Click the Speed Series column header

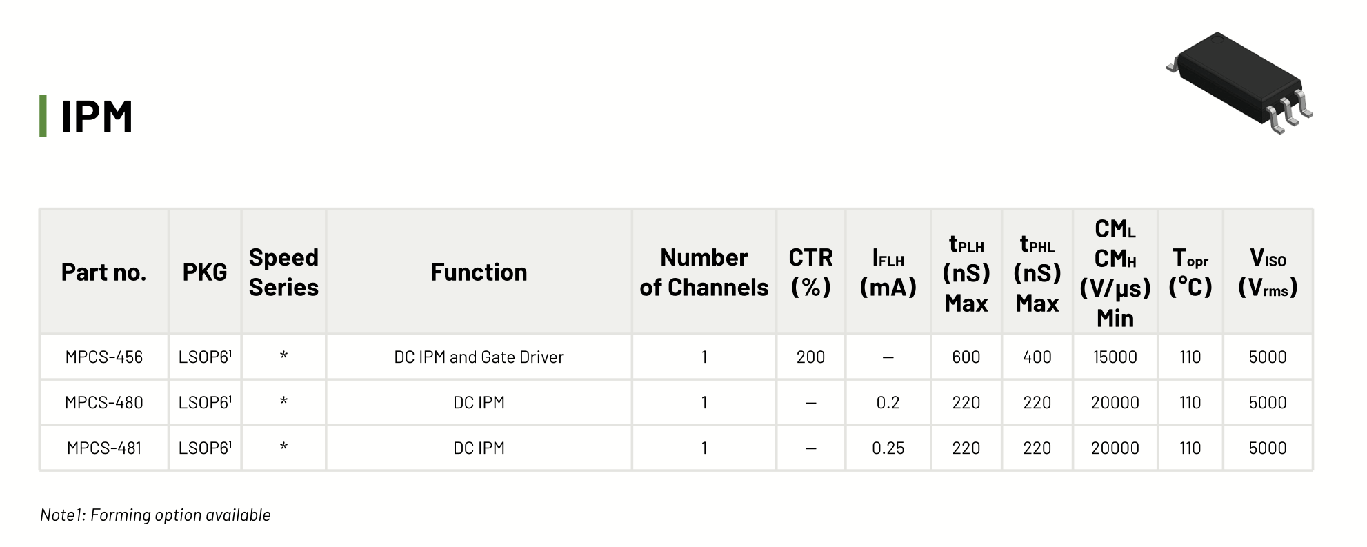(283, 272)
